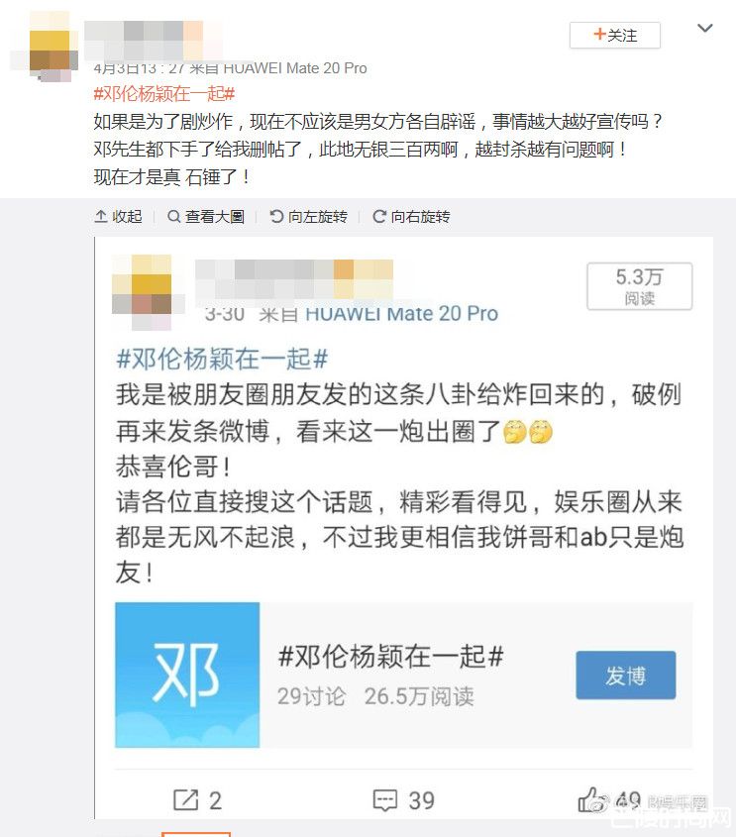The width and height of the screenshot is (736, 837).
Task: Click the blurred poster avatar at top
Action: [45, 47]
